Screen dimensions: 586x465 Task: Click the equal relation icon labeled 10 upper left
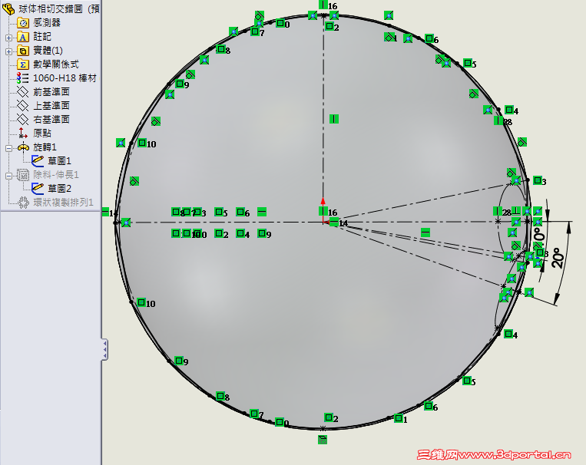(142, 142)
